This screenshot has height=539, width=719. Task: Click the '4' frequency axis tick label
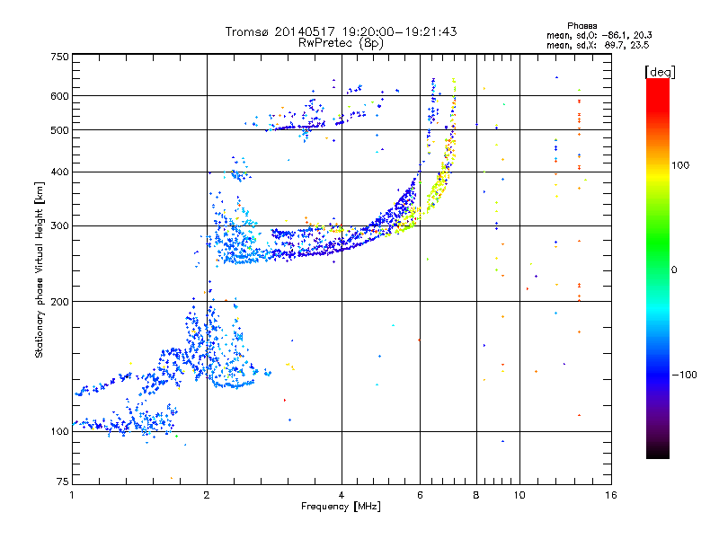342,495
